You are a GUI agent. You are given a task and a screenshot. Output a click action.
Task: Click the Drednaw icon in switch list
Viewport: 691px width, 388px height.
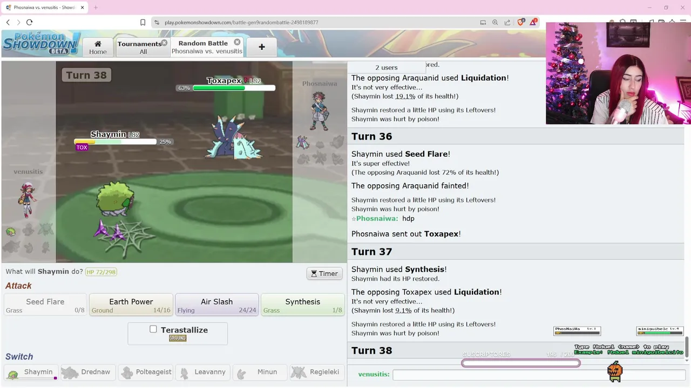[70, 372]
